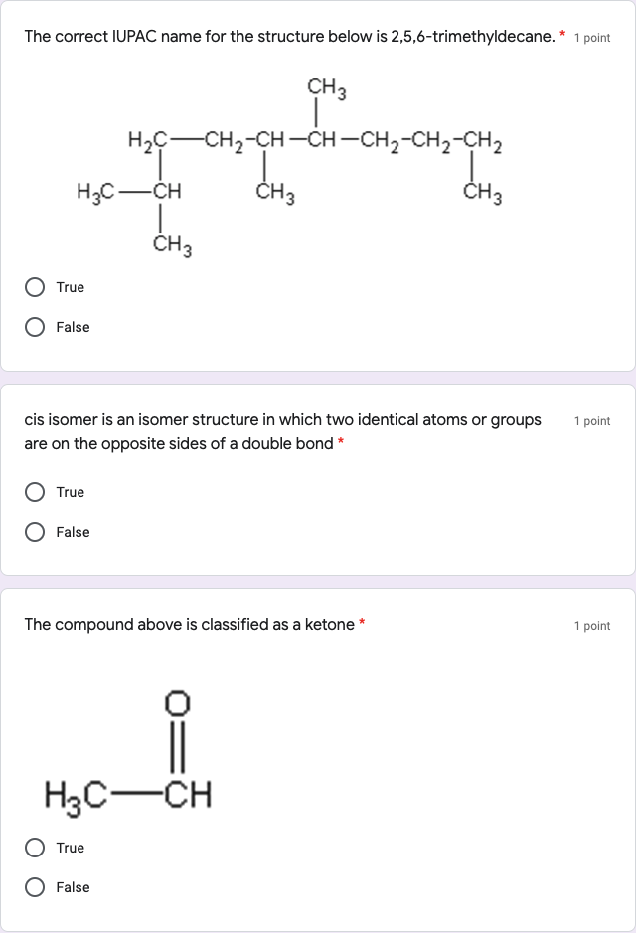The height and width of the screenshot is (933, 636).
Task: Select False for the cis isomer question
Action: 35,532
